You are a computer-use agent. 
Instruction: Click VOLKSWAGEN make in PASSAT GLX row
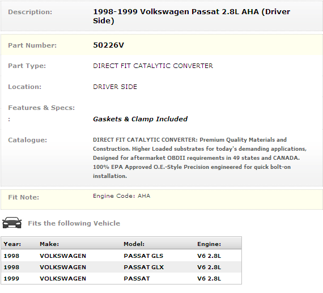coord(63,267)
